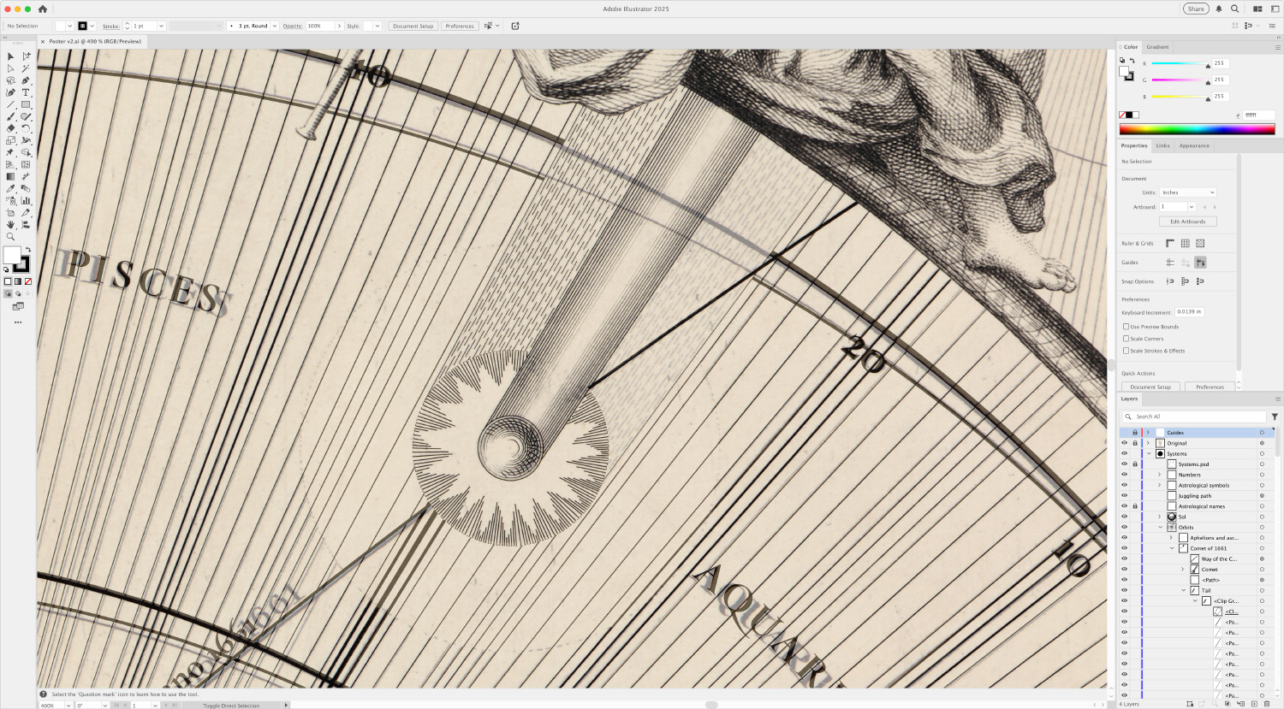The image size is (1284, 709).
Task: Open the Artboard number dropdown
Action: pos(1192,207)
